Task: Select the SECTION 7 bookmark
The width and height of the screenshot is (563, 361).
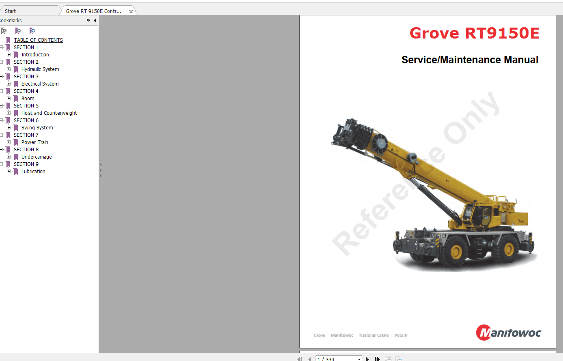Action: (26, 135)
